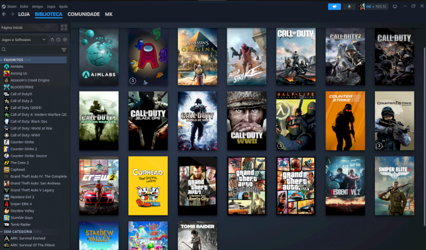426x250 pixels.
Task: Click the back navigation arrow
Action: pyautogui.click(x=4, y=14)
